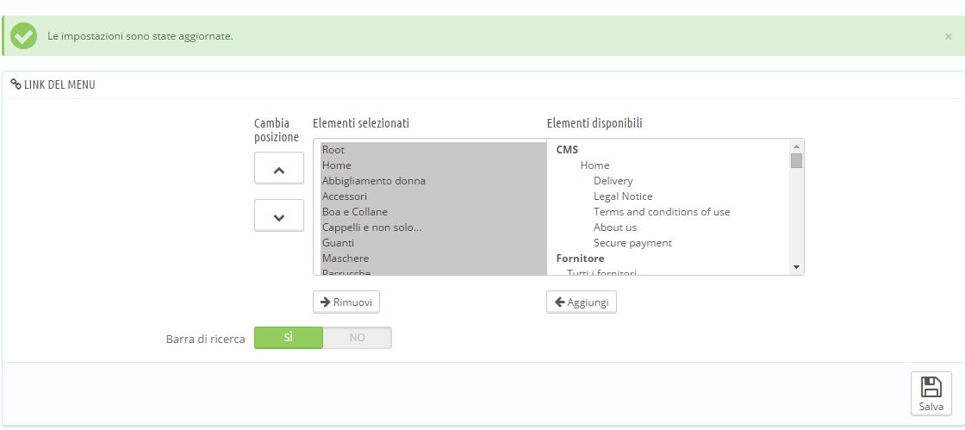
Task: Select Secure payment option
Action: [632, 243]
